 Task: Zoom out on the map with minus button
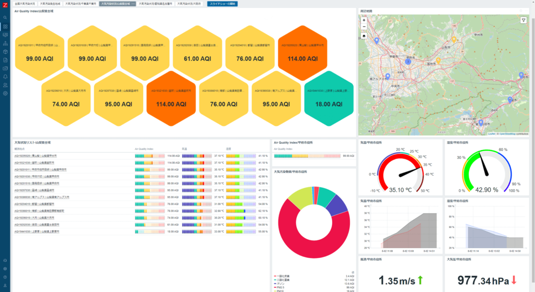coord(364,26)
